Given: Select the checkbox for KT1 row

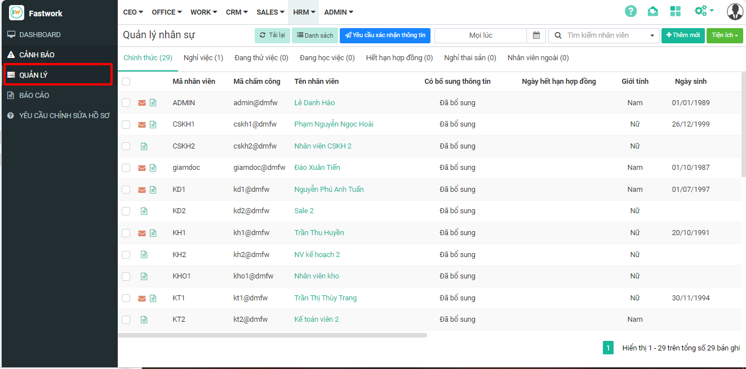Looking at the screenshot, I should click(126, 298).
